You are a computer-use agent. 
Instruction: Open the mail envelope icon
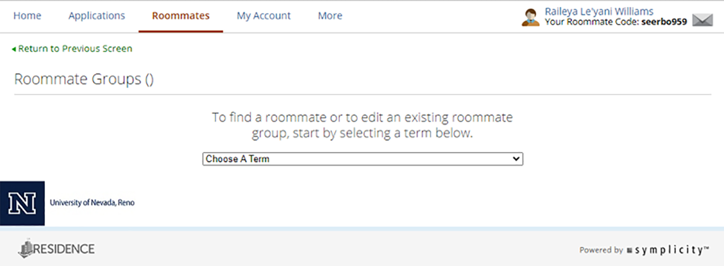click(702, 20)
